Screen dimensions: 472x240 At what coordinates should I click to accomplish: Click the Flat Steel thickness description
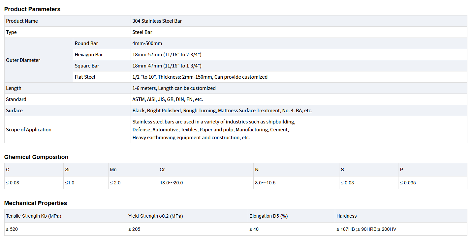(200, 77)
